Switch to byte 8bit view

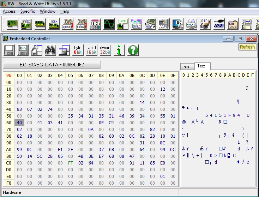(78, 50)
